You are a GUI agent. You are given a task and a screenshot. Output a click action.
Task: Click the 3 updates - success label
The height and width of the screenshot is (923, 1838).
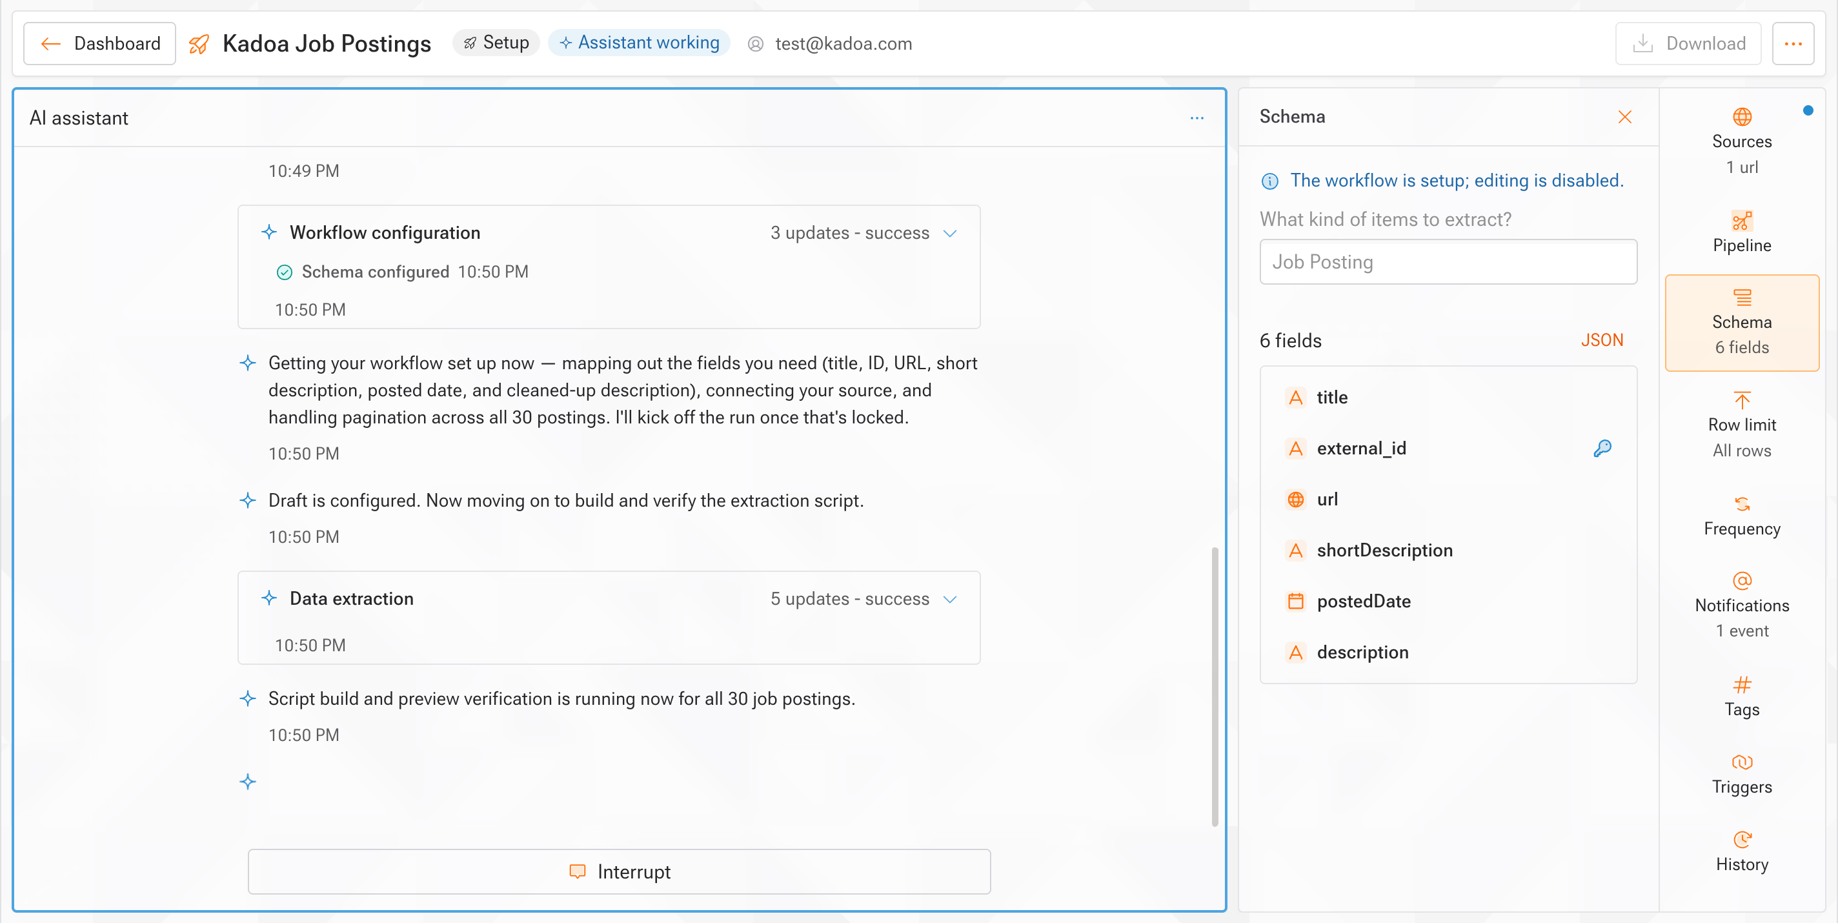pos(850,234)
